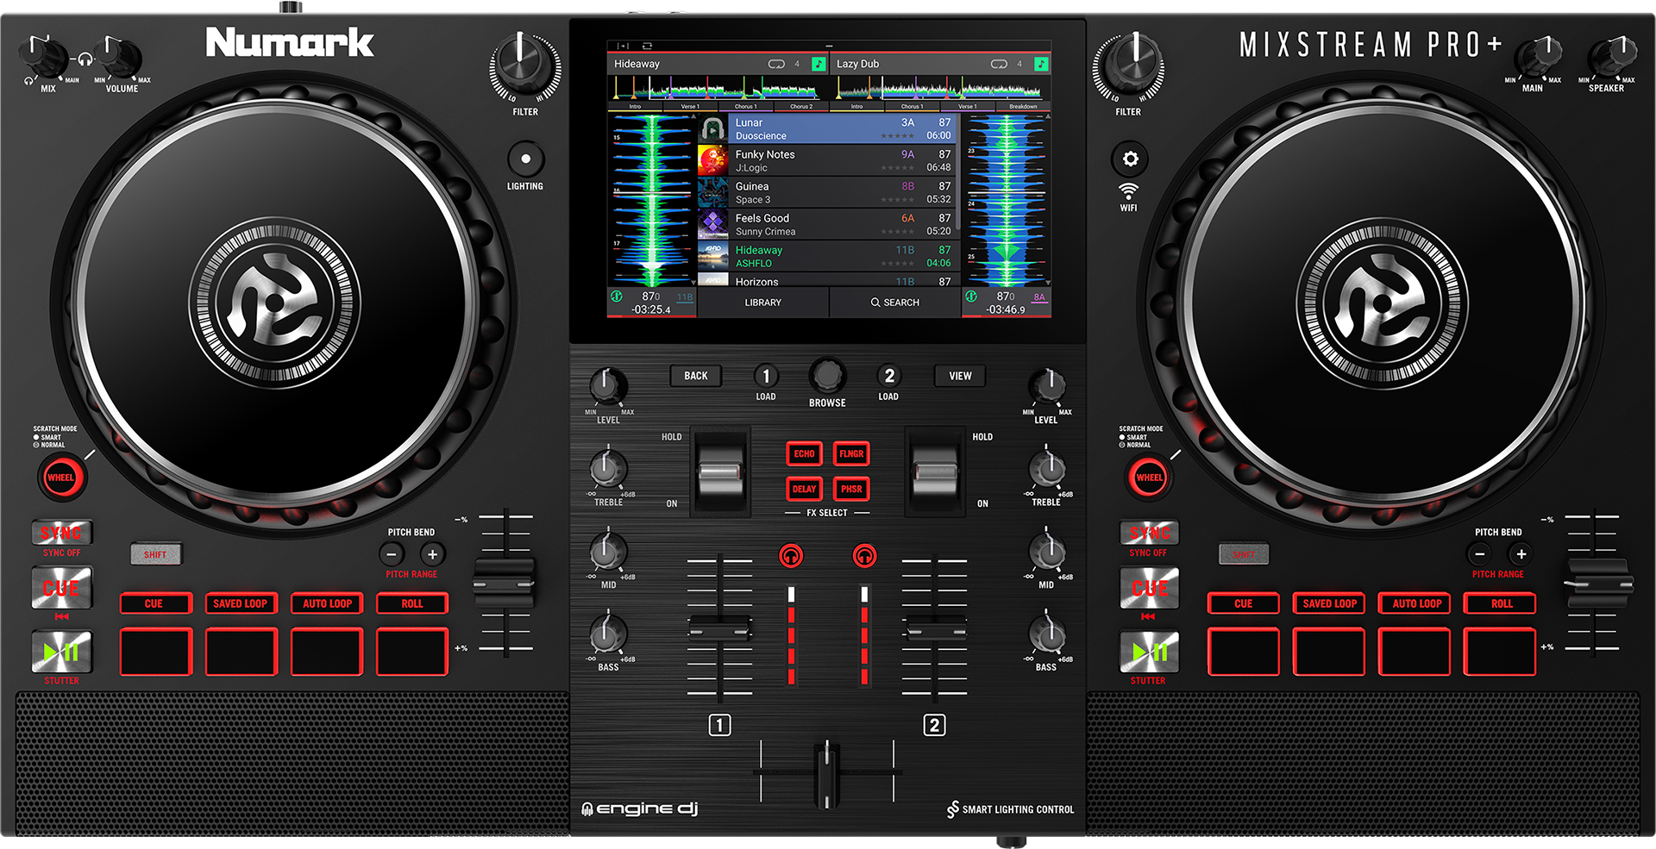Enable SYNC on the left deck
The image size is (1656, 849).
(x=61, y=534)
